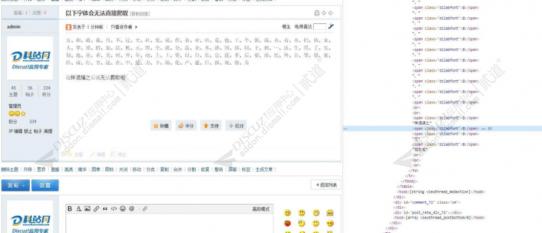
Task: Select the closing </table> tag line
Action: click(405, 187)
